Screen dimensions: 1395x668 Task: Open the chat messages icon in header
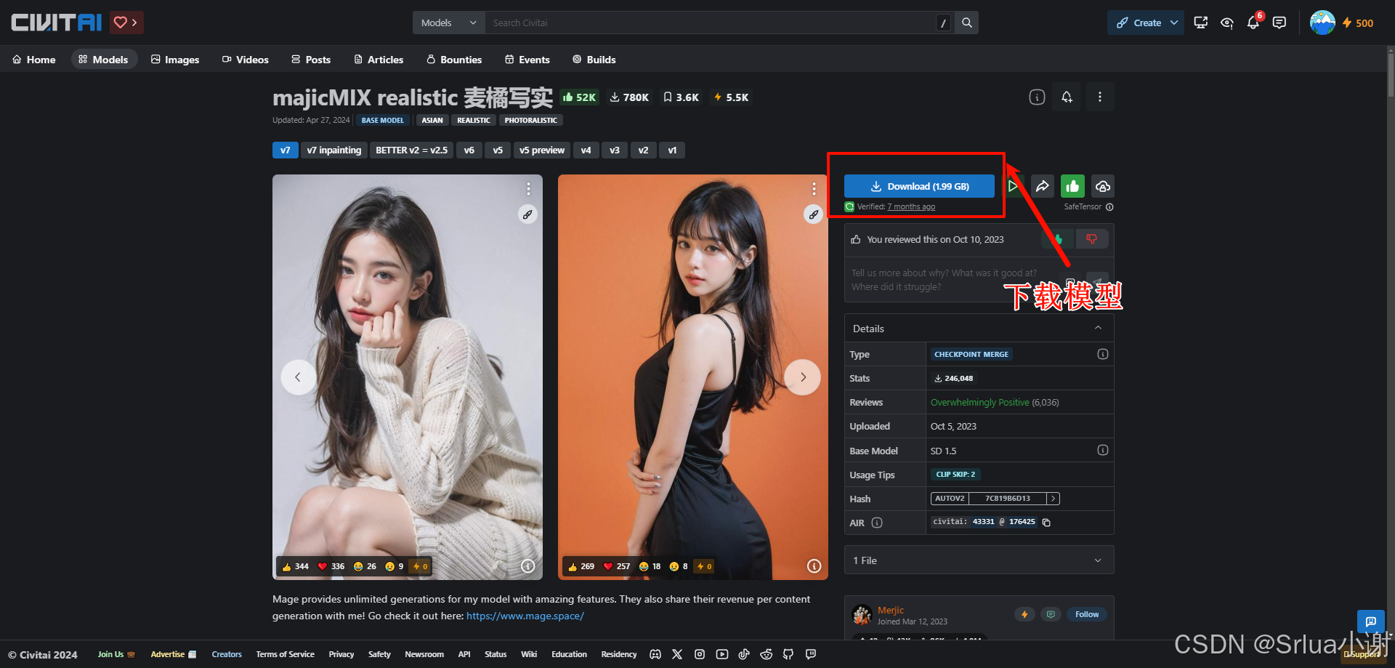(x=1279, y=23)
